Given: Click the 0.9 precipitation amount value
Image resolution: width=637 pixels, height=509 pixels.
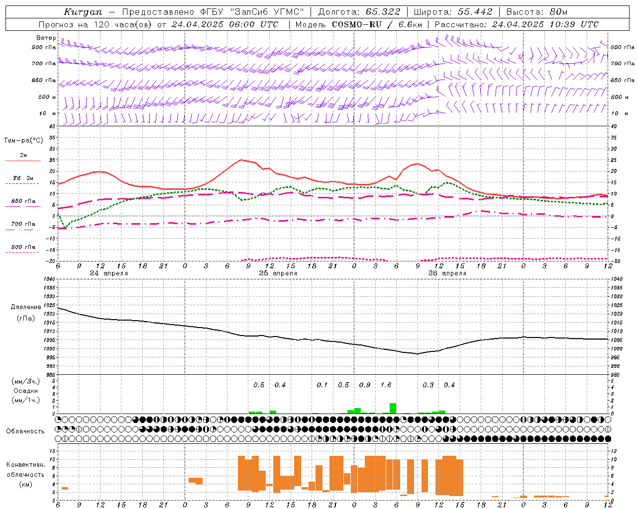Looking at the screenshot, I should [x=365, y=385].
